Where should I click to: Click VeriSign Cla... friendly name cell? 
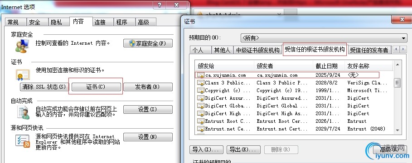point(367,83)
